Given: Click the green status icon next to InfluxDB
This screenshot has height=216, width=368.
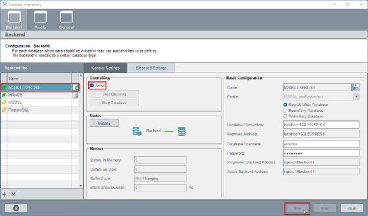Looking at the screenshot, I should [x=4, y=95].
